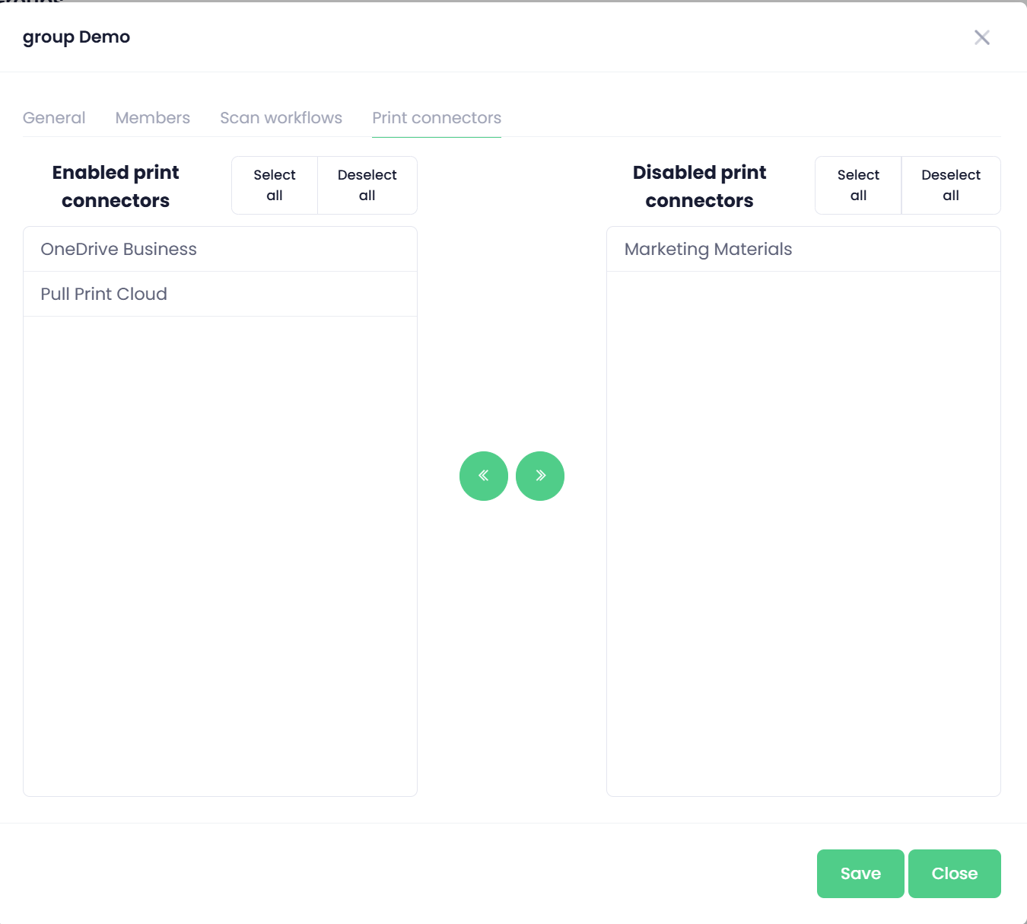Viewport: 1027px width, 924px height.
Task: Close the group Demo dialog with X
Action: point(981,37)
